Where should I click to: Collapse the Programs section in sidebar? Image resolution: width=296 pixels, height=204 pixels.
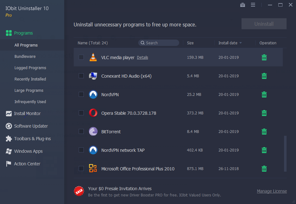[x=23, y=33]
